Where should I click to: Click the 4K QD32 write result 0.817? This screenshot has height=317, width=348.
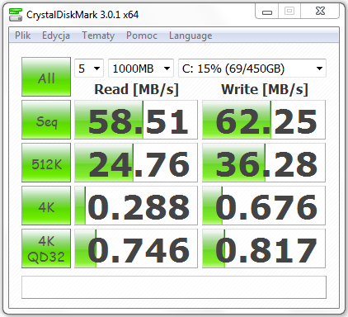pos(264,248)
